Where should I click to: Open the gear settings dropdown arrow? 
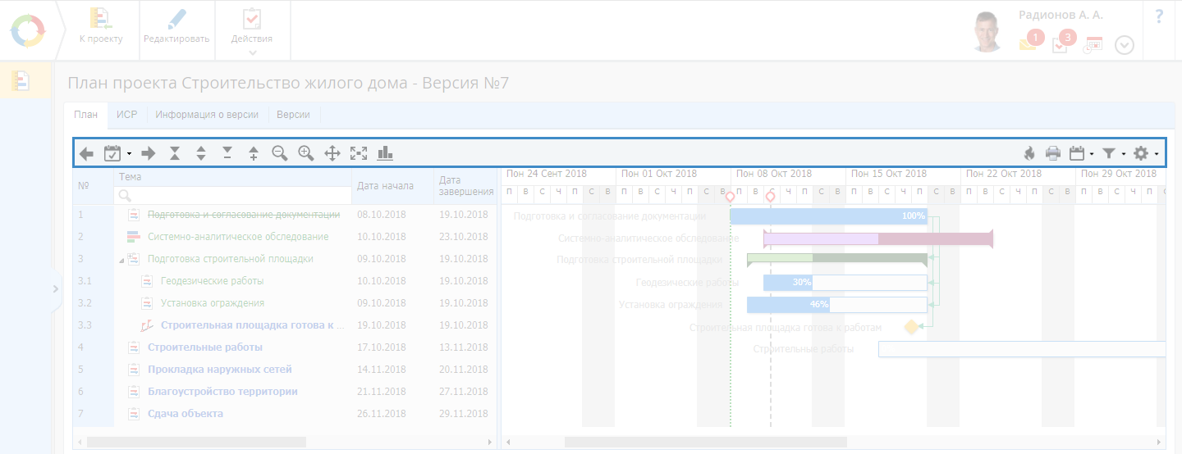pos(1156,154)
